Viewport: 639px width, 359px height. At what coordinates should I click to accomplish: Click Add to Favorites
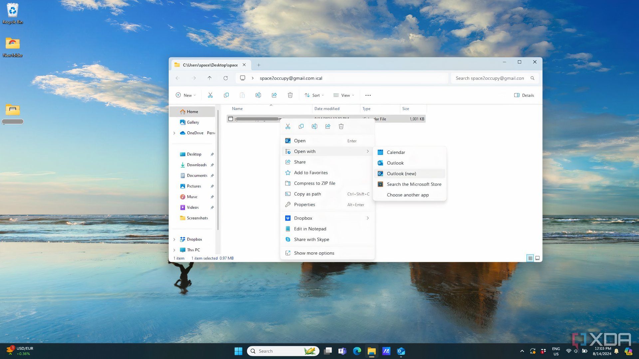click(x=328, y=173)
